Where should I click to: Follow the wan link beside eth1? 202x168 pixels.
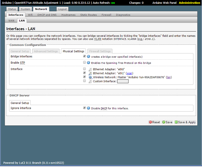(x=129, y=73)
